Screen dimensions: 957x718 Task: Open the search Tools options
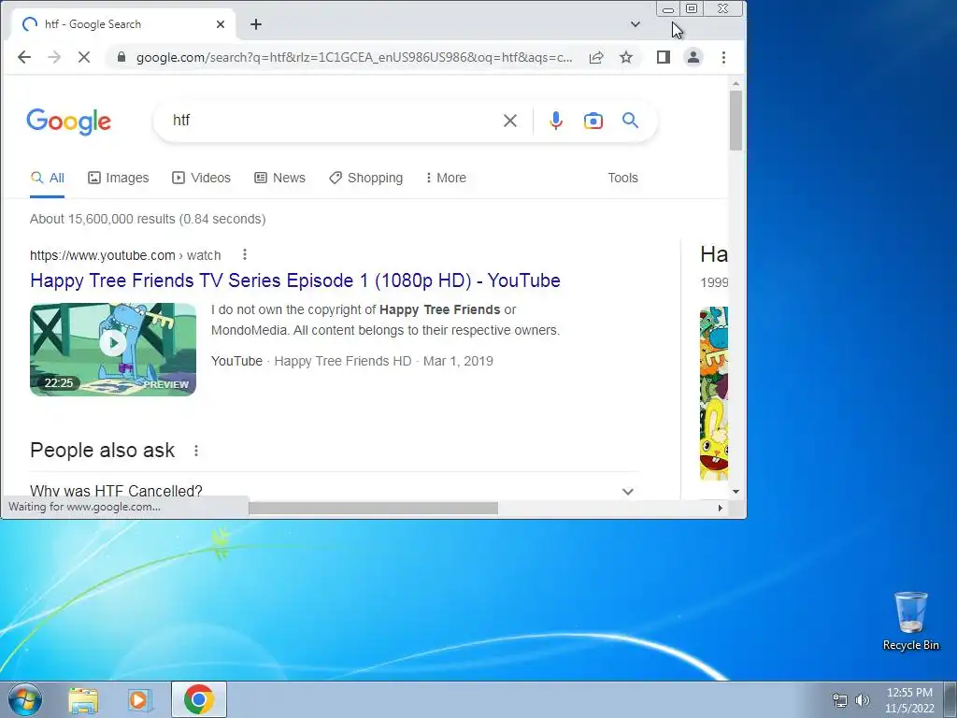pyautogui.click(x=622, y=178)
